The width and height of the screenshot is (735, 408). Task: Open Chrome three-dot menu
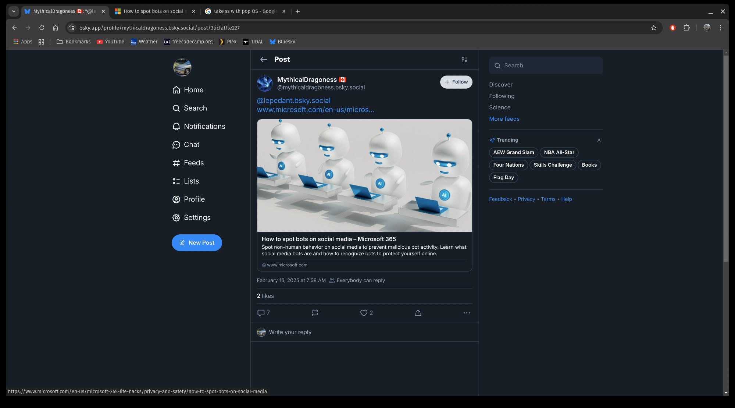(720, 28)
